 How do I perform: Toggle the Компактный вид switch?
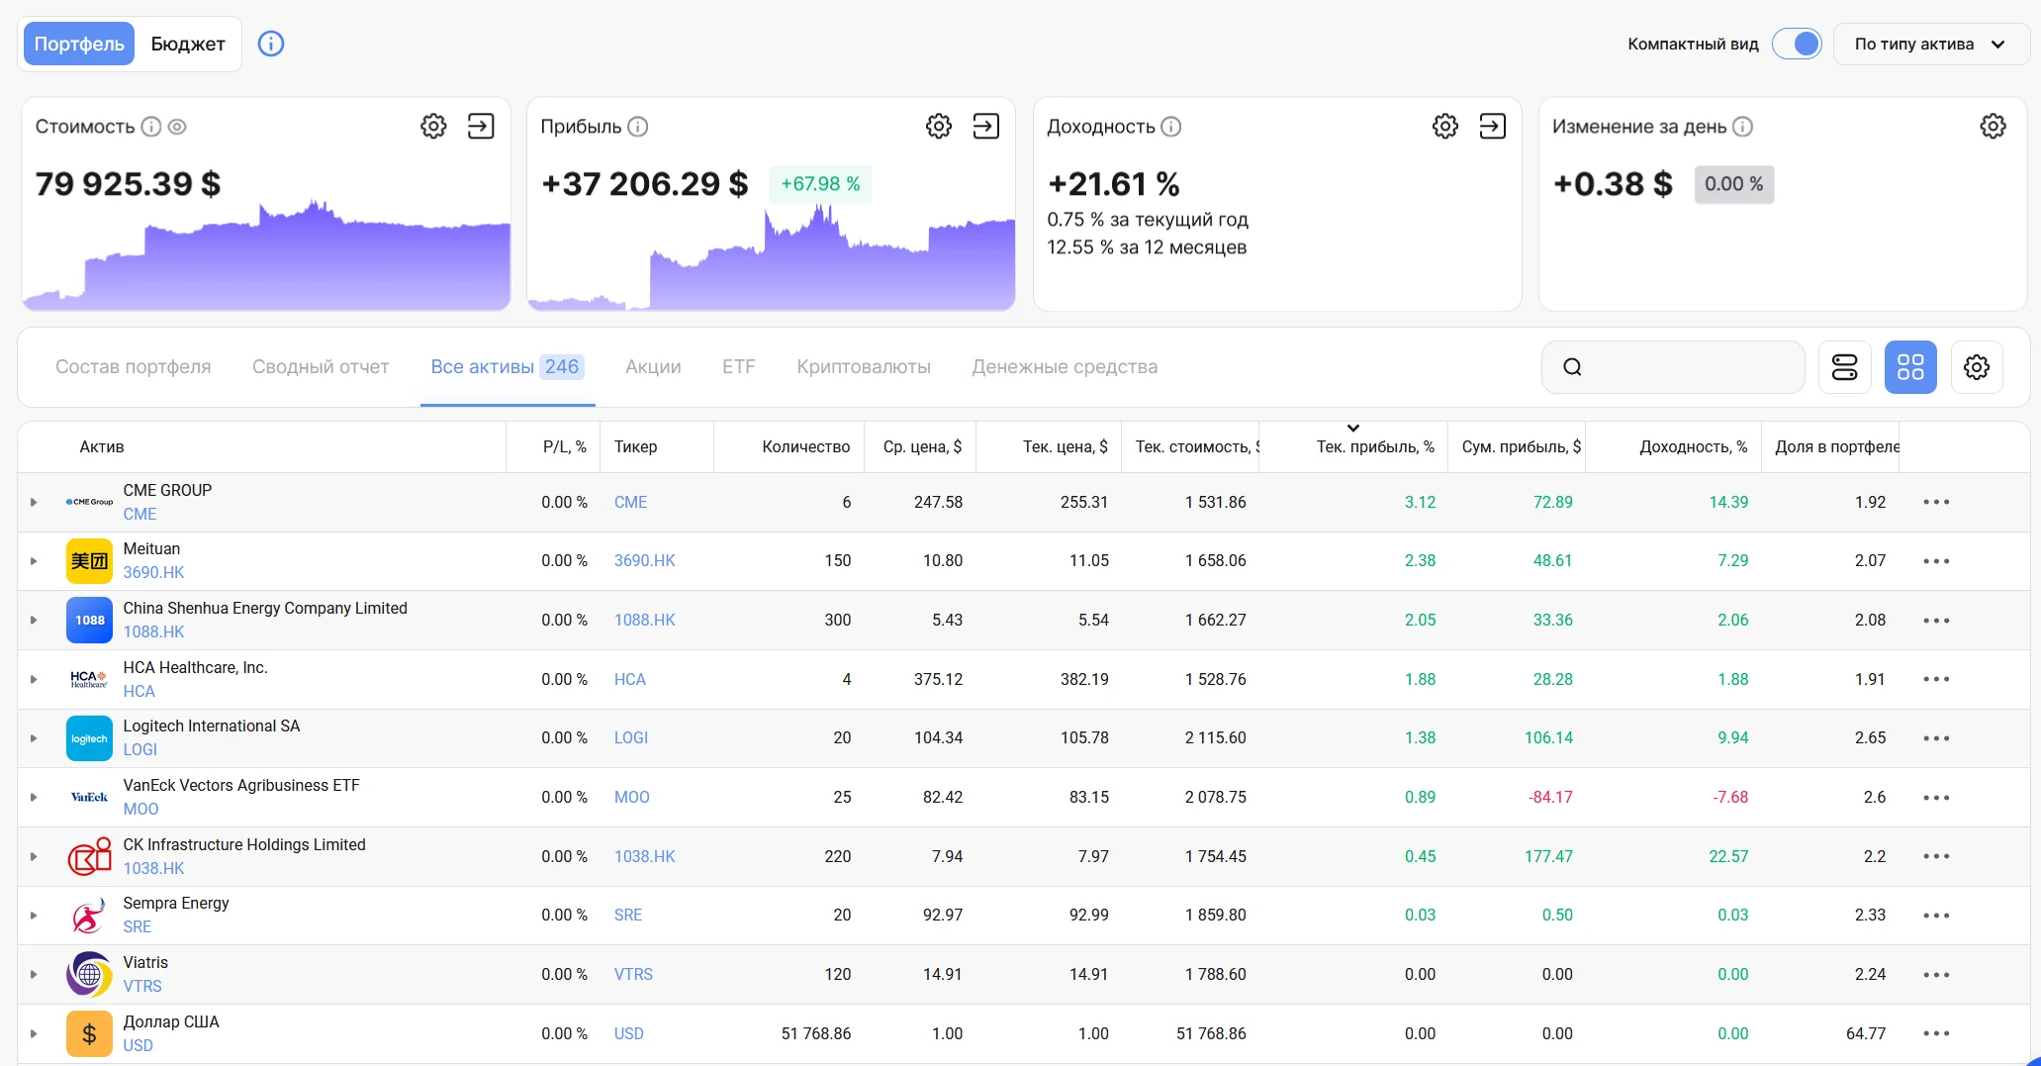(x=1797, y=44)
